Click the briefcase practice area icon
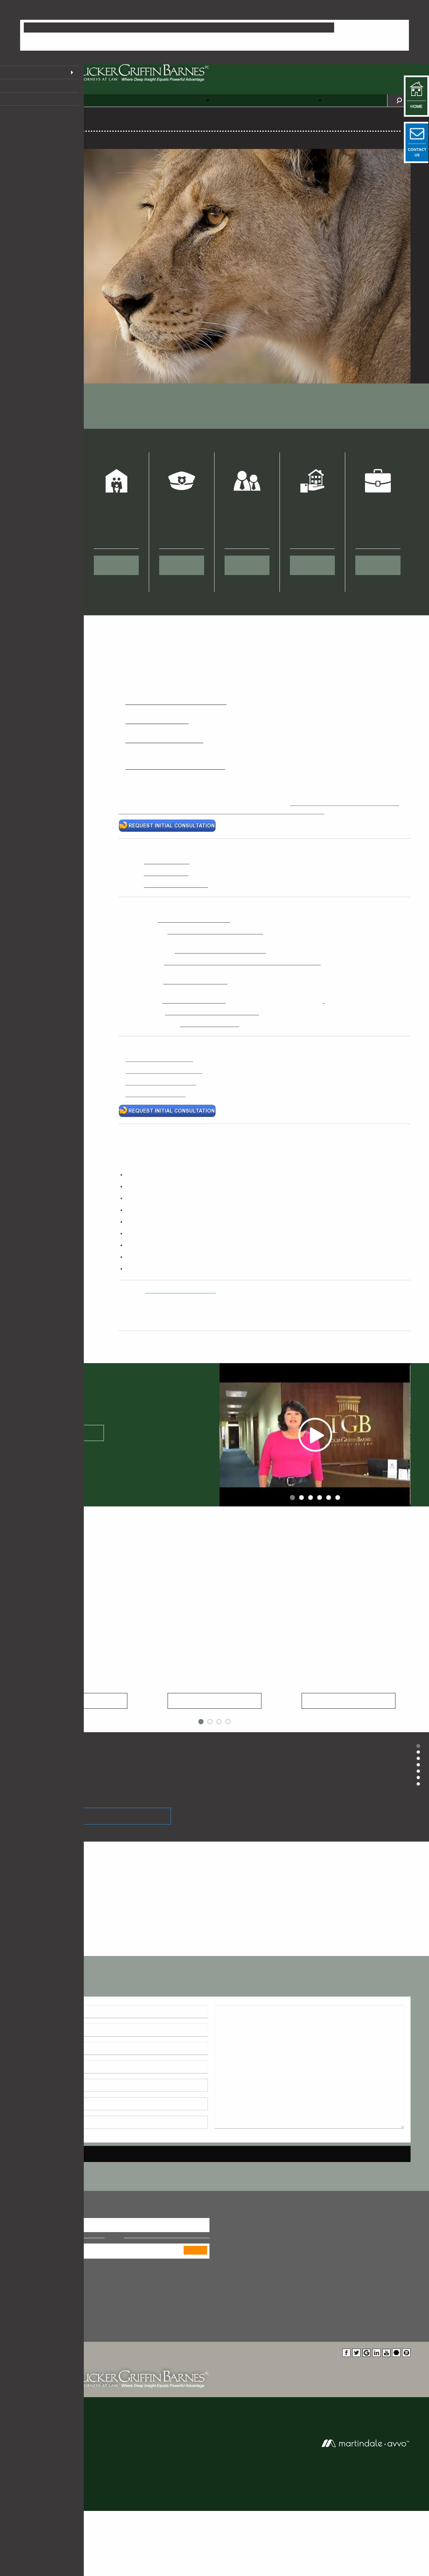This screenshot has width=429, height=2576. (377, 482)
